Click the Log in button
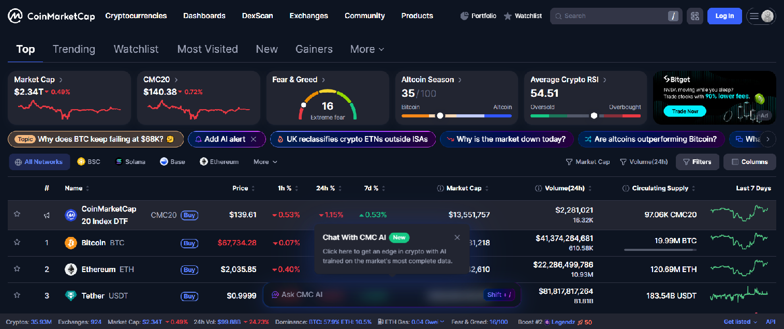This screenshot has width=784, height=329. [724, 16]
